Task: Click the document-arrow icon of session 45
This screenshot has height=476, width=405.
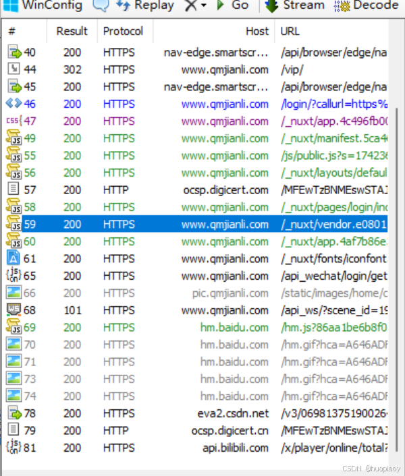Action: click(x=14, y=86)
